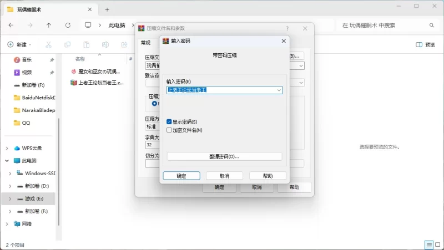Open the archive name dropdown arrow
The height and width of the screenshot is (250, 444).
pyautogui.click(x=301, y=66)
